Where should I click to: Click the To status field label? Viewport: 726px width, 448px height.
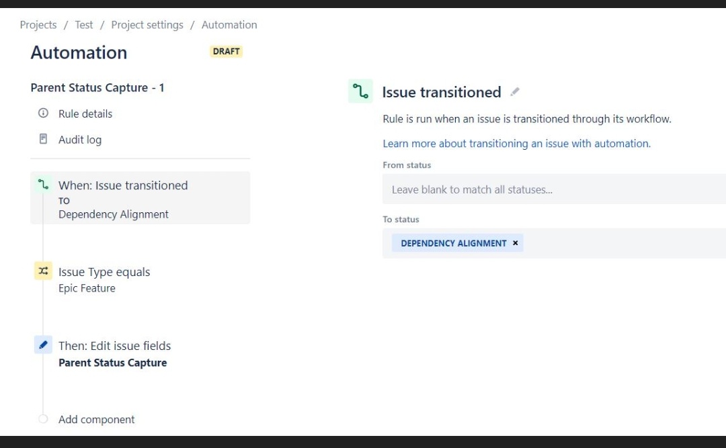click(x=401, y=220)
